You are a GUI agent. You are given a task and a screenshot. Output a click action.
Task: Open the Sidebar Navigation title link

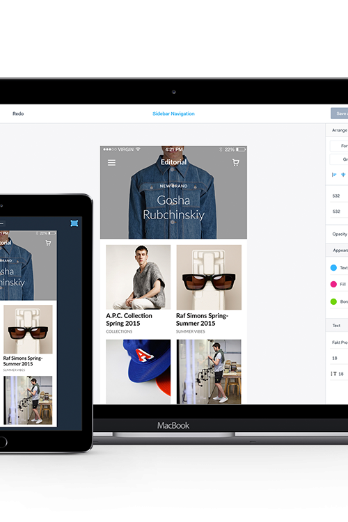[x=173, y=113]
